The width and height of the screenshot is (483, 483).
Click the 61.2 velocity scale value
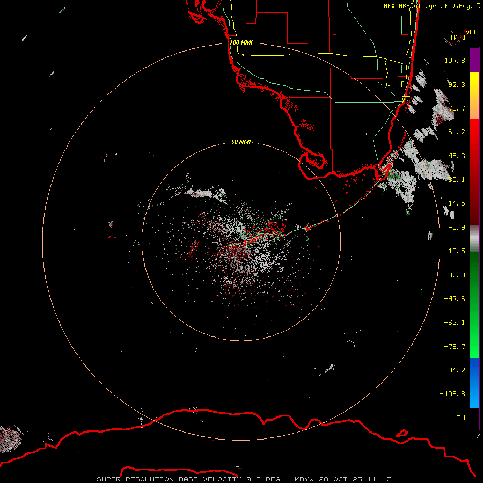click(457, 132)
